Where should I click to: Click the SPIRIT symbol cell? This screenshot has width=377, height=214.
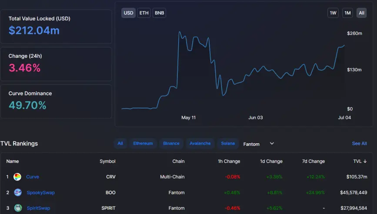coord(108,208)
